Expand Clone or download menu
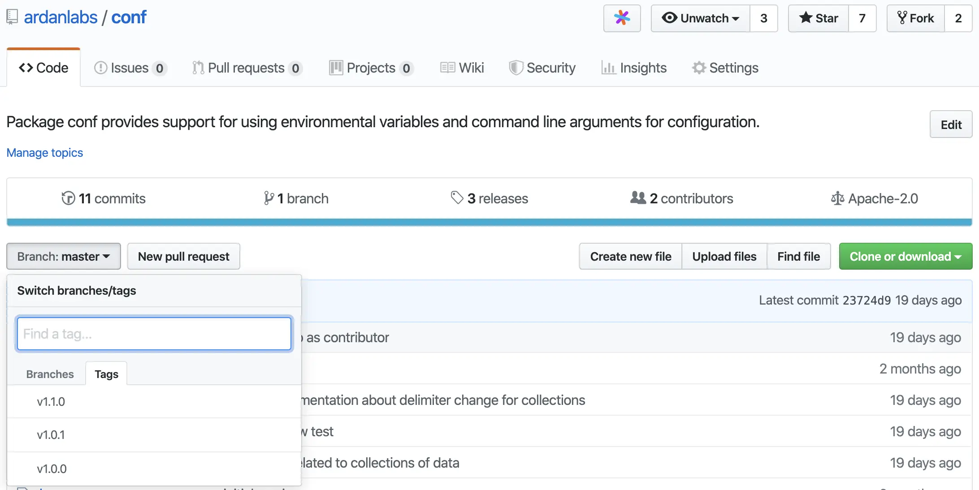 click(x=905, y=256)
